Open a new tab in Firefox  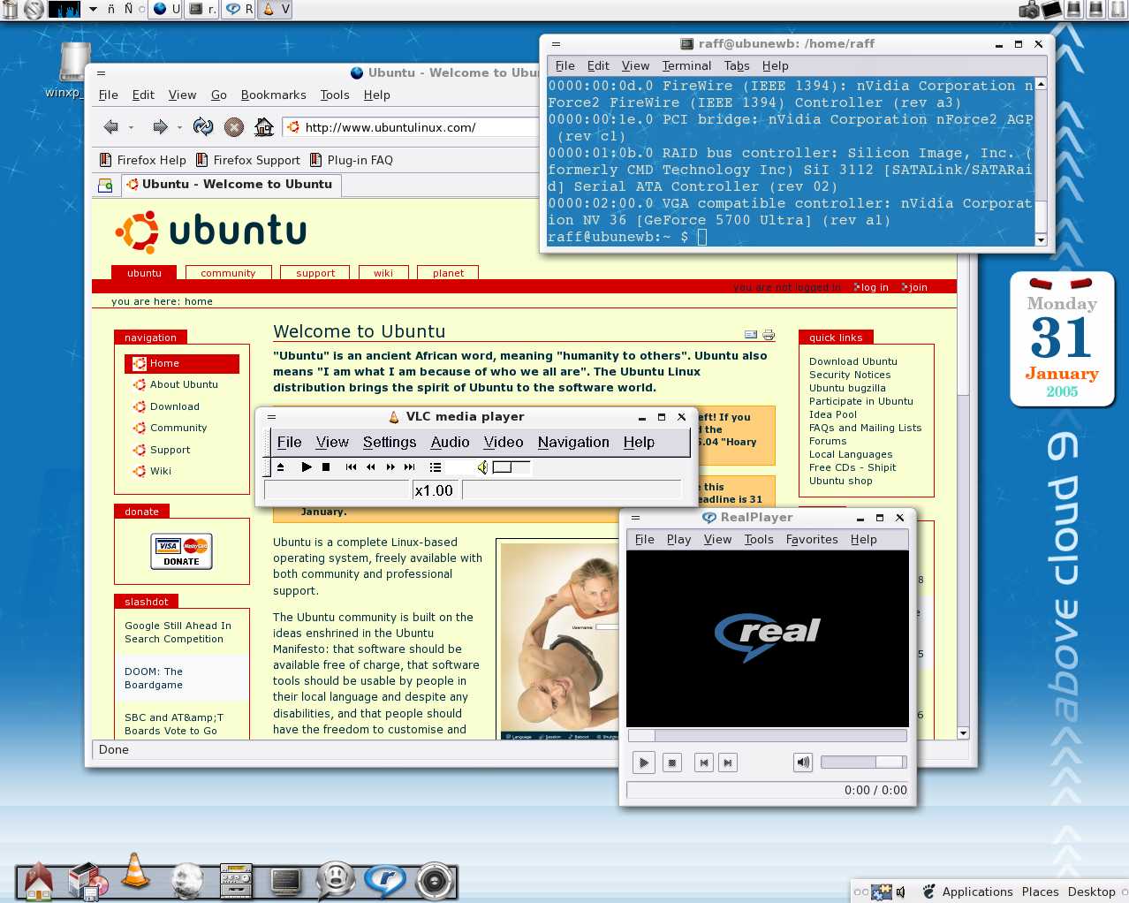(105, 185)
